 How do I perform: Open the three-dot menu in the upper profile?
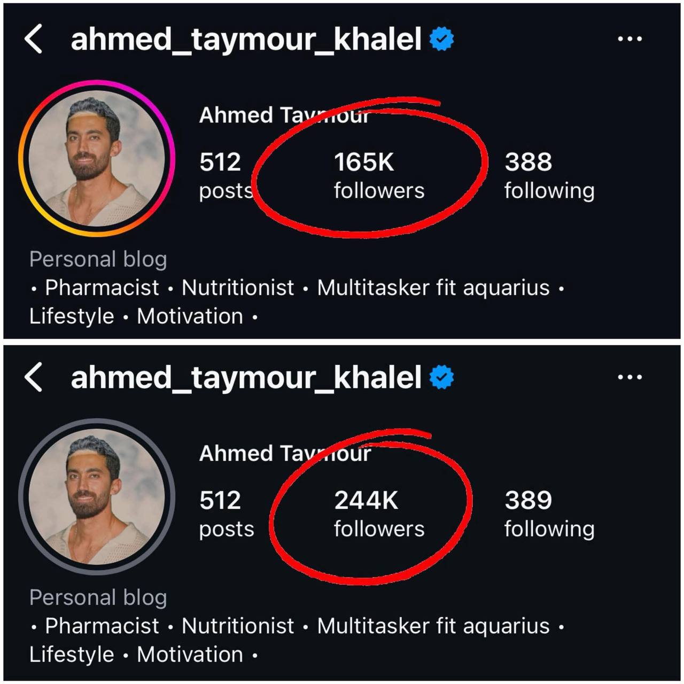click(629, 39)
